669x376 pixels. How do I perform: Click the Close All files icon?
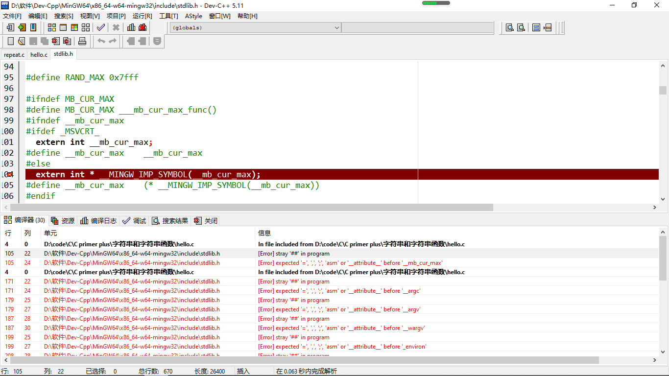(x=67, y=41)
